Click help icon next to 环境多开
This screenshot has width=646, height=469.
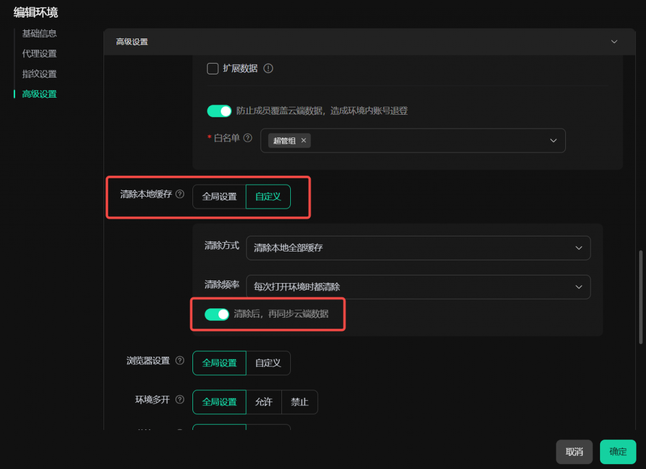pos(180,400)
